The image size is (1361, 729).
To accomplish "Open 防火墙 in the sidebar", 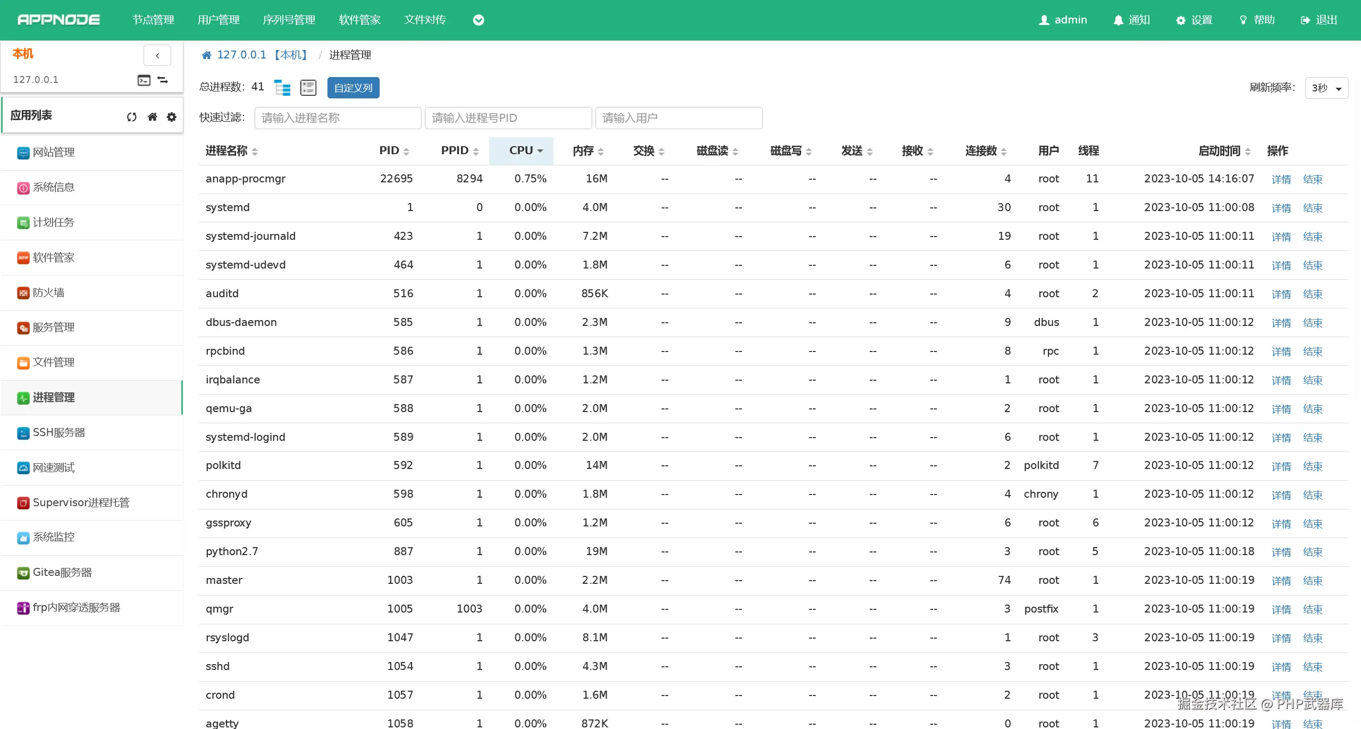I will click(48, 292).
